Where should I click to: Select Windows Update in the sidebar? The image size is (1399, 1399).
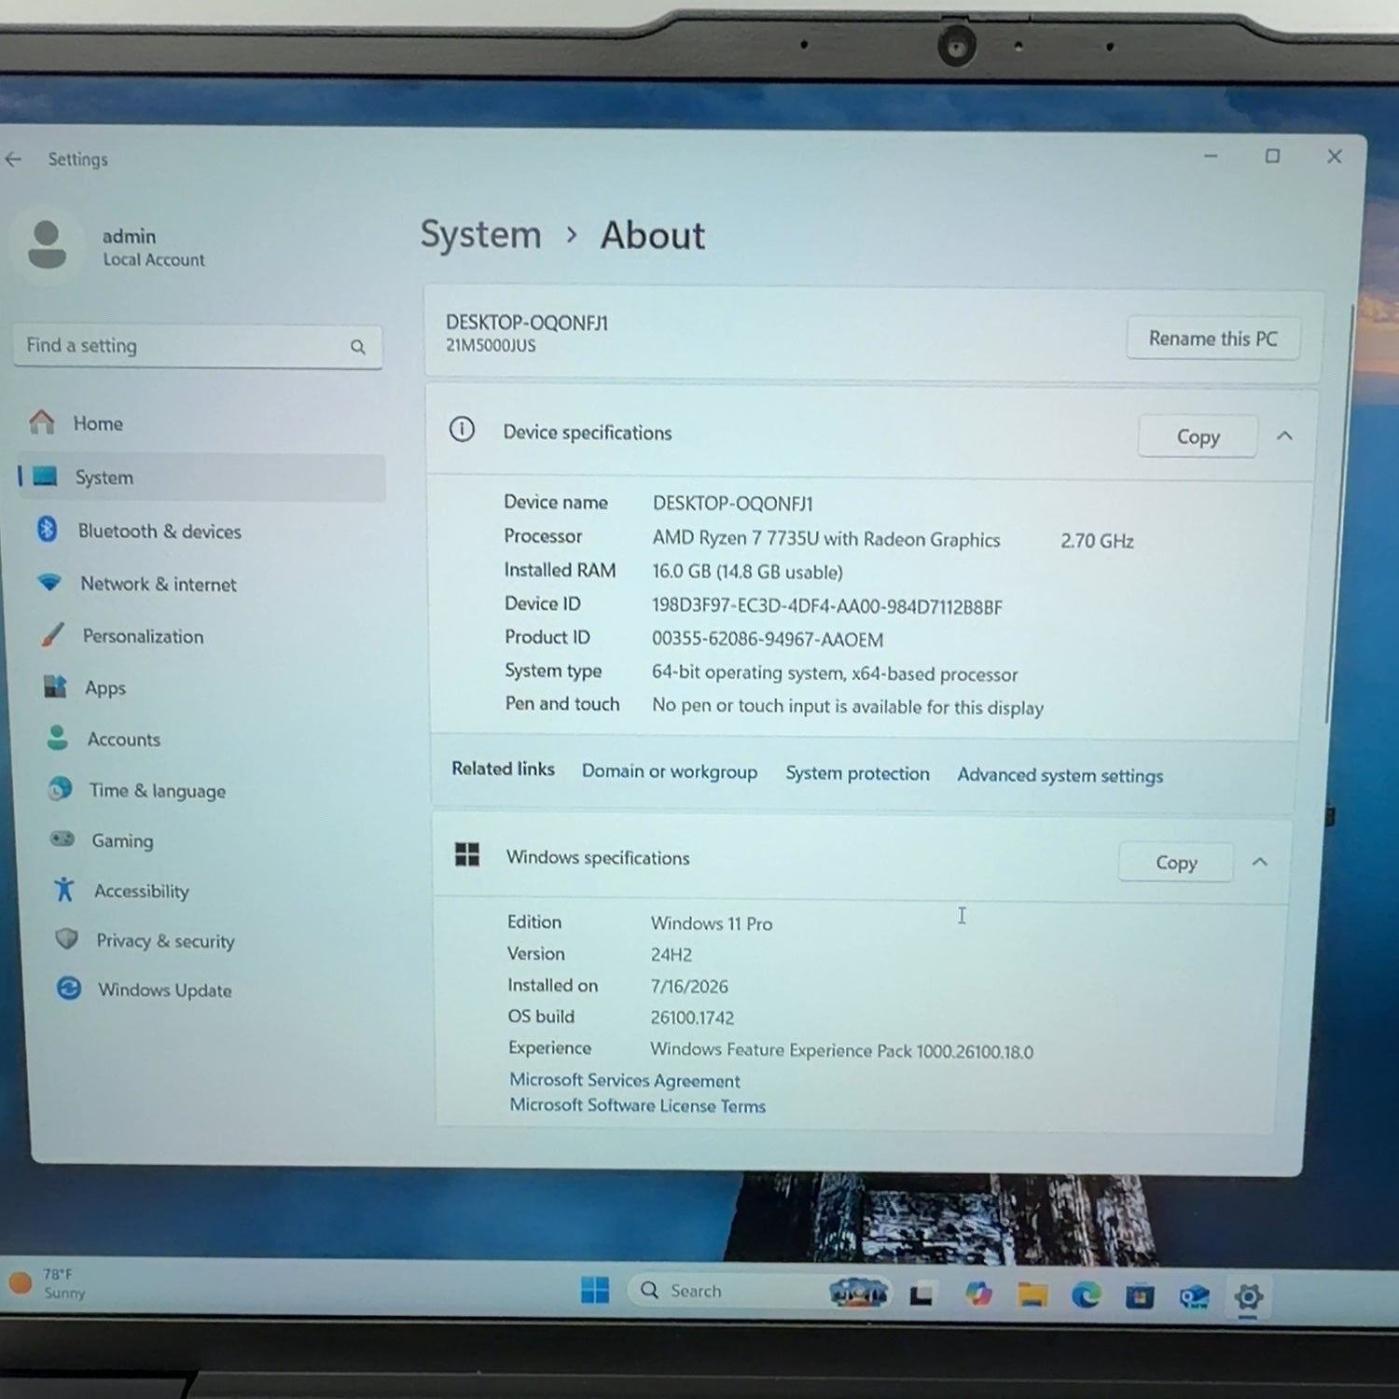click(x=165, y=990)
